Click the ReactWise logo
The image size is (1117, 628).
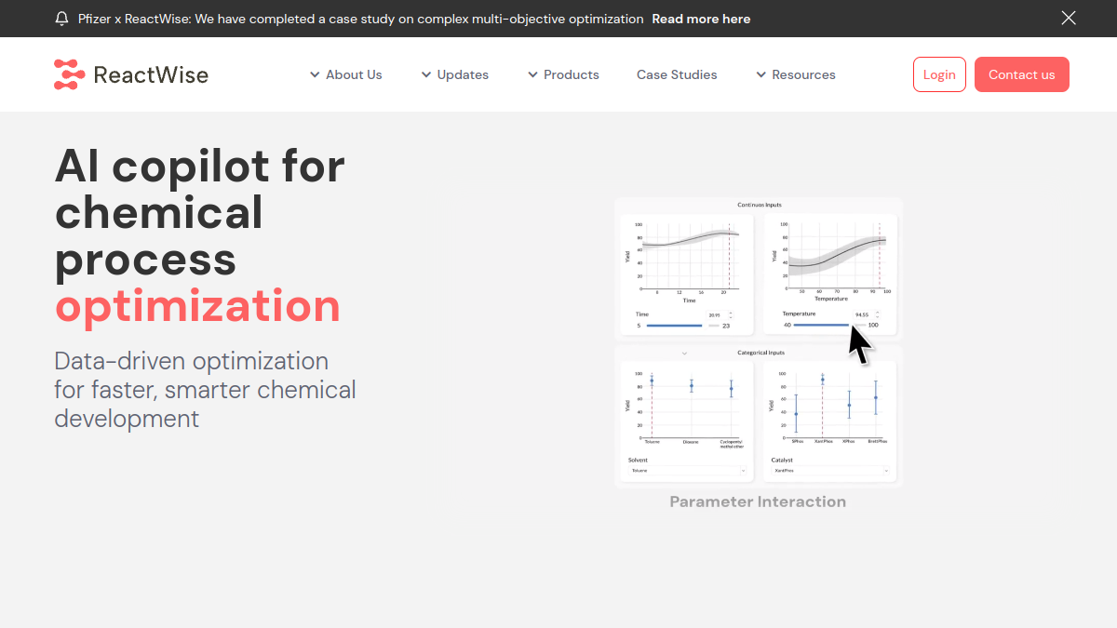coord(131,74)
